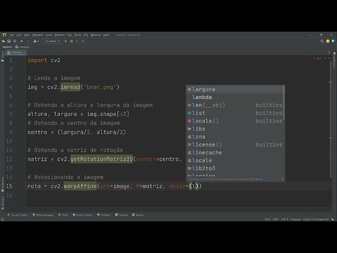Click the Open folder toolbar icon

4,41
